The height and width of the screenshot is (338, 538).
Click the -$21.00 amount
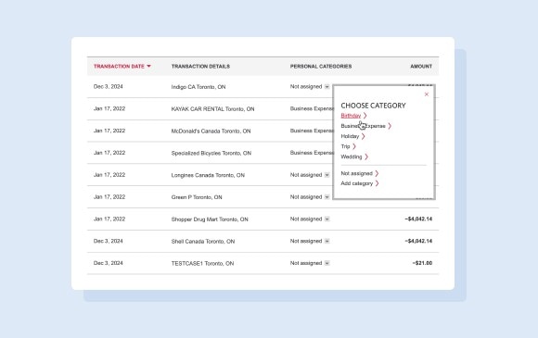tap(422, 263)
